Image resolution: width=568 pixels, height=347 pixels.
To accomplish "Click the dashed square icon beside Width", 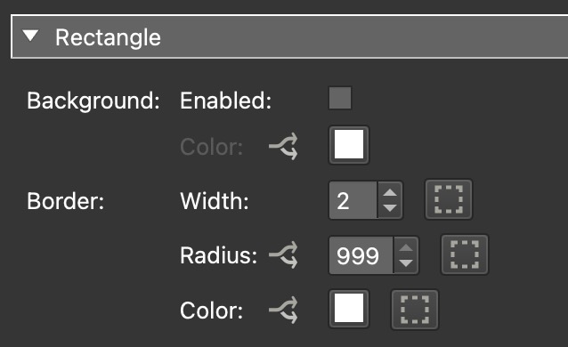I will (449, 199).
